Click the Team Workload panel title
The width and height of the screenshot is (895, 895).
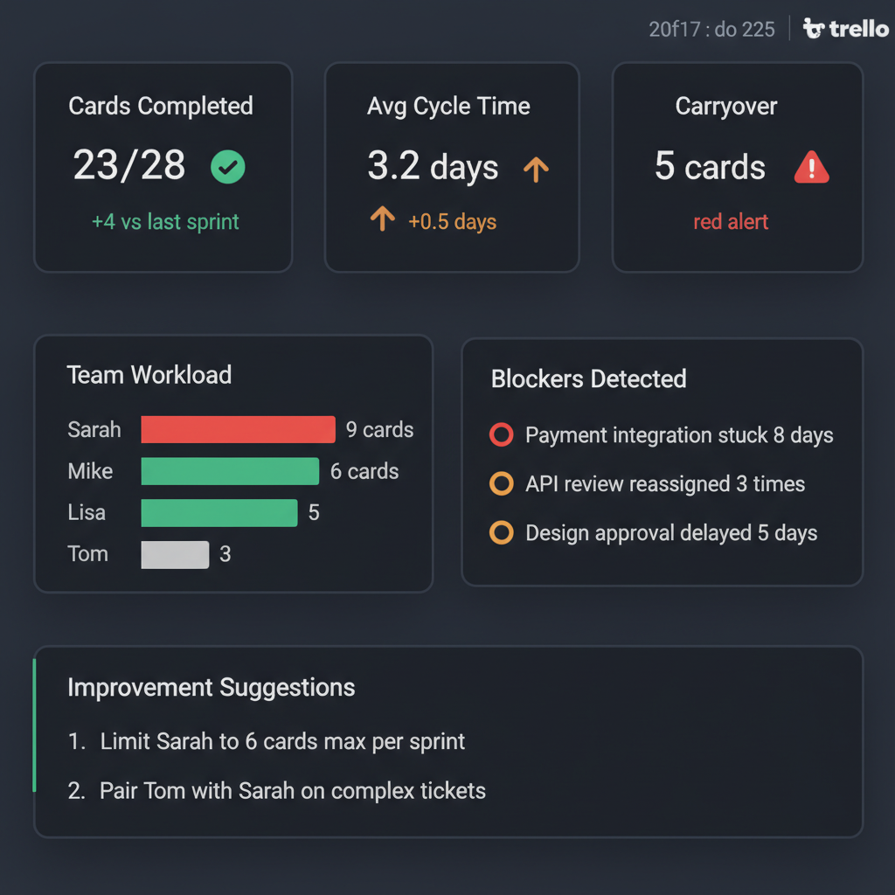coord(149,375)
